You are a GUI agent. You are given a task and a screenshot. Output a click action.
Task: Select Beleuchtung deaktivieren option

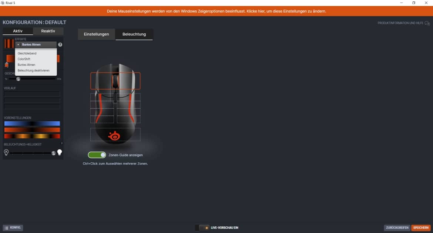click(x=33, y=70)
